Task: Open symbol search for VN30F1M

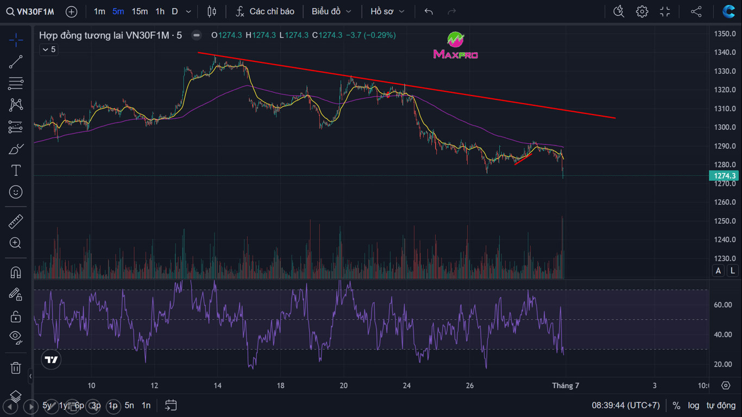Action: tap(30, 11)
